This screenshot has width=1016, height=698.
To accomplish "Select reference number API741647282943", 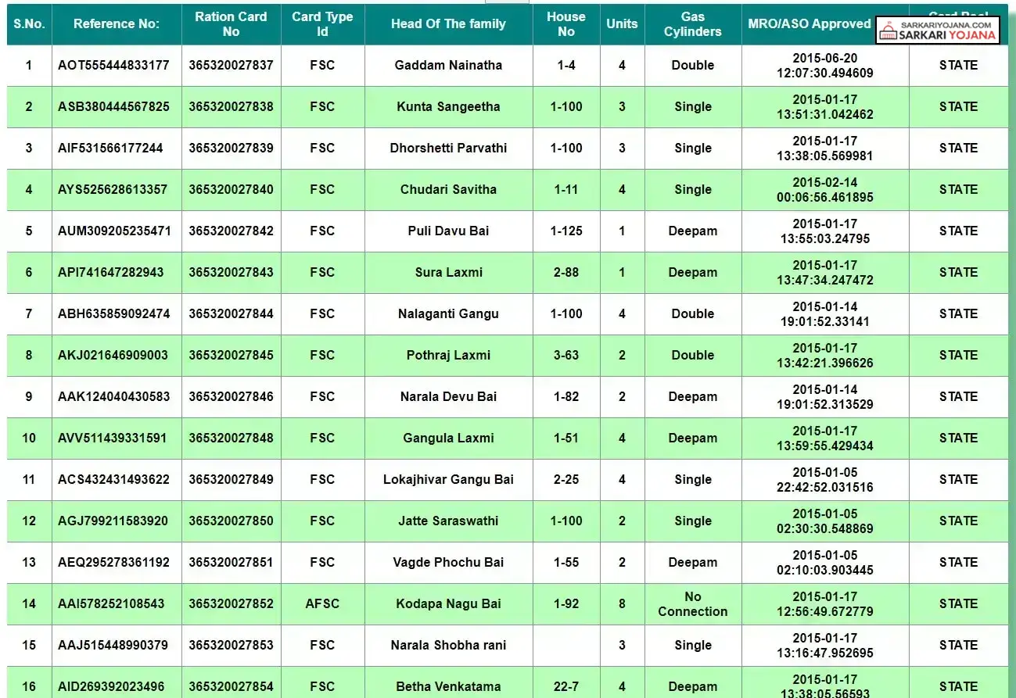I will (x=111, y=273).
